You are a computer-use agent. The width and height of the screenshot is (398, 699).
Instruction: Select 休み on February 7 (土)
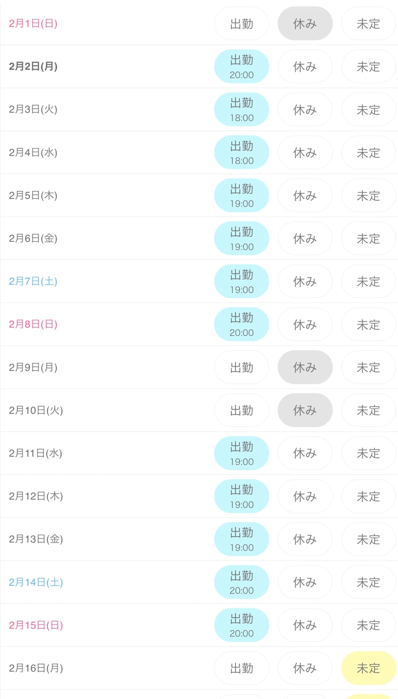[305, 281]
